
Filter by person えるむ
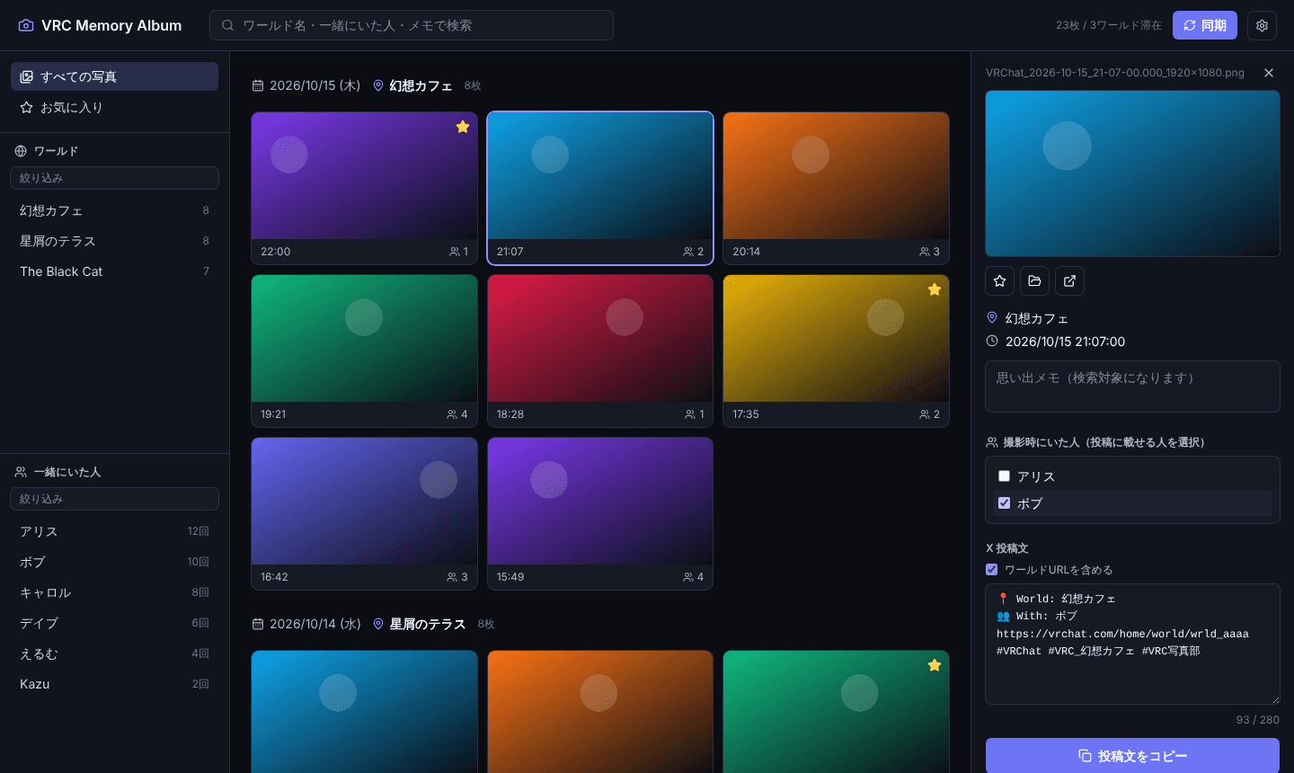coord(114,653)
